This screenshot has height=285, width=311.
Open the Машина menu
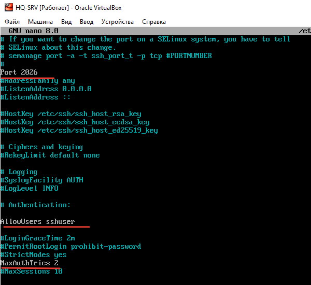tap(40, 22)
